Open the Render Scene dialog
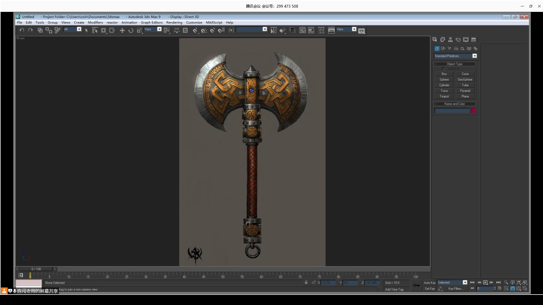 pos(331,30)
